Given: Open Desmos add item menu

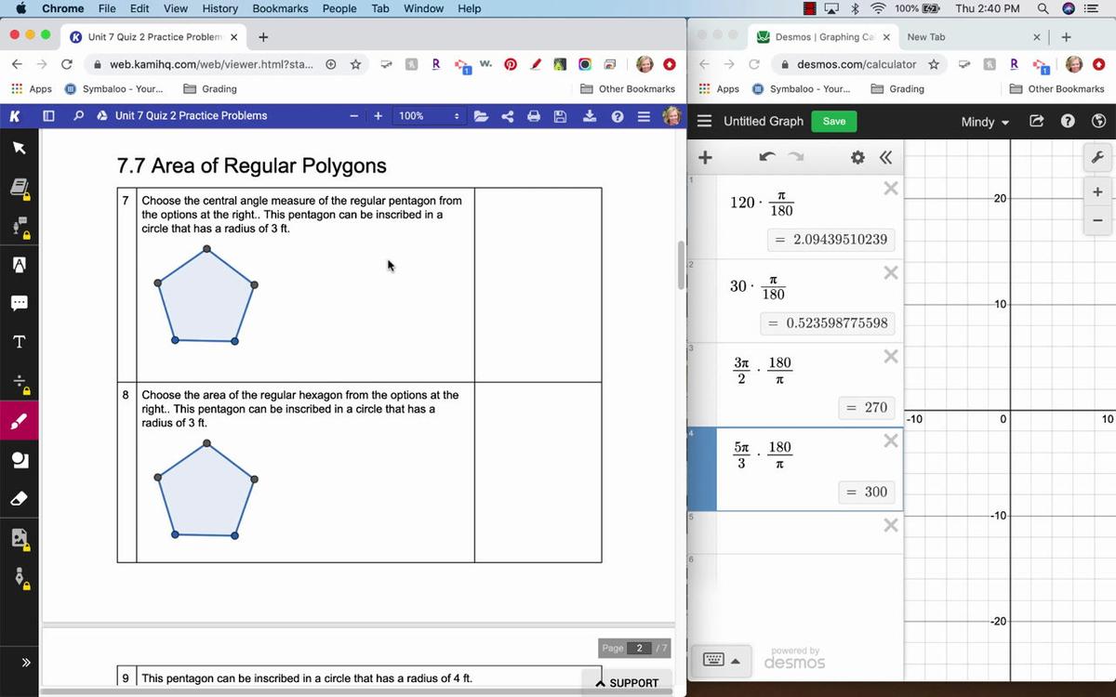Looking at the screenshot, I should (705, 157).
